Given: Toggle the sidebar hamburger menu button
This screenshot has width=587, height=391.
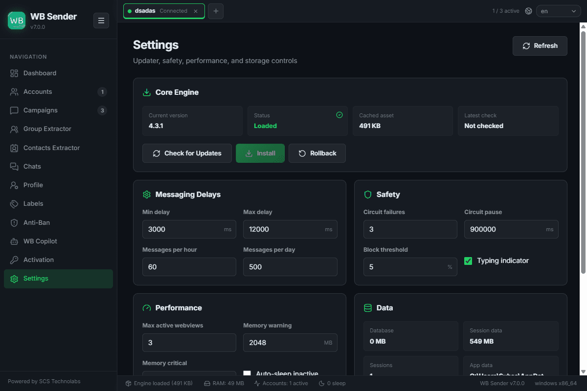Looking at the screenshot, I should 101,21.
